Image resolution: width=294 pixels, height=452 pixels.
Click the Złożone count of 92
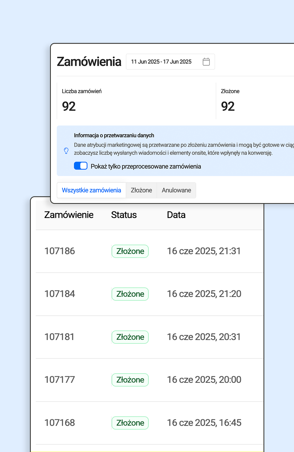(x=228, y=106)
